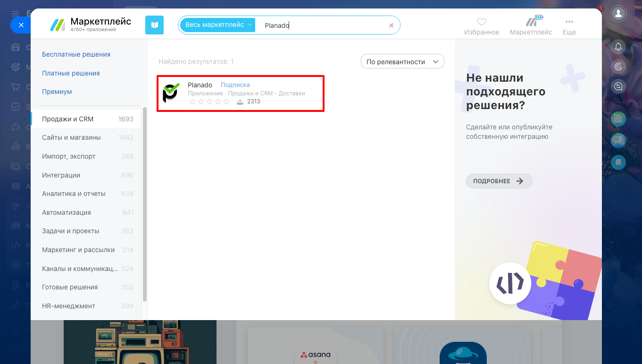Open the Весь маркетплейс scope dropdown
The image size is (642, 364).
217,25
